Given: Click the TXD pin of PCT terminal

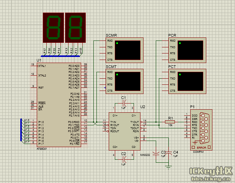Looking at the screenshot, I should [173, 78].
